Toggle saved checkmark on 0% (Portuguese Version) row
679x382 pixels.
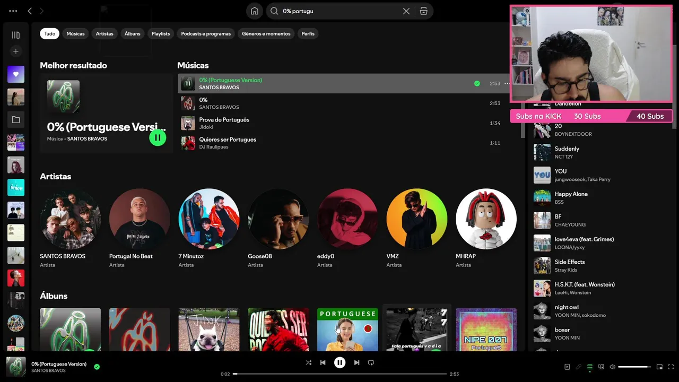477,83
